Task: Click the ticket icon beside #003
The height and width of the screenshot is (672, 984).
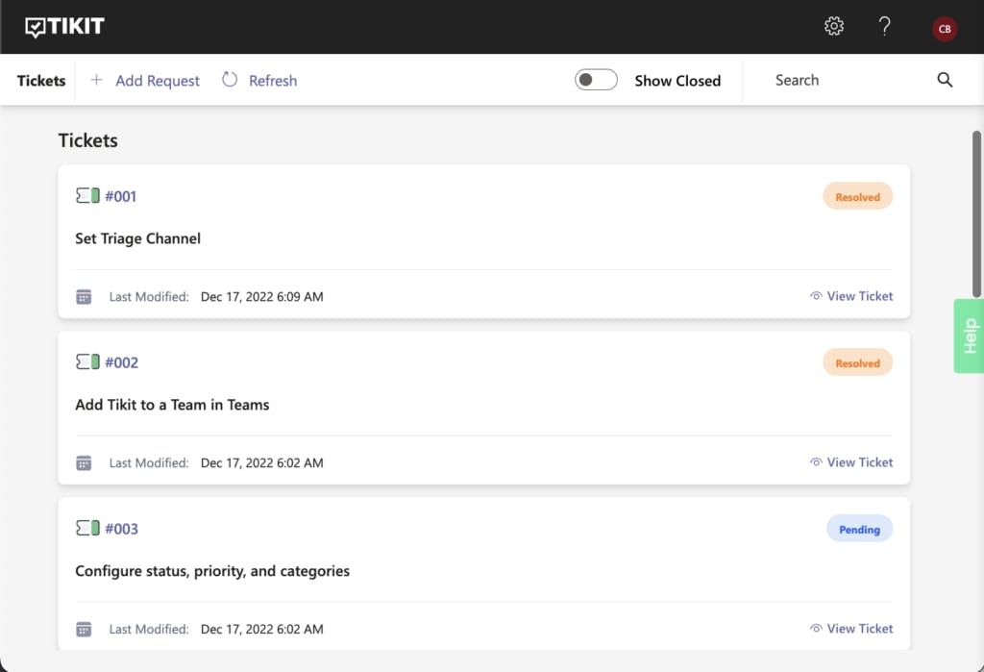Action: click(87, 529)
